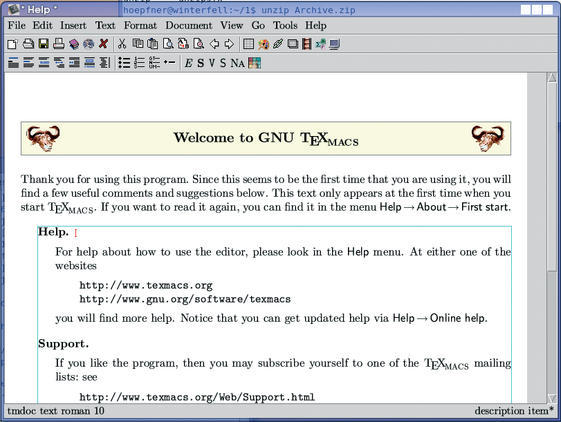Open the Edit menu
This screenshot has height=422, width=561.
click(43, 26)
